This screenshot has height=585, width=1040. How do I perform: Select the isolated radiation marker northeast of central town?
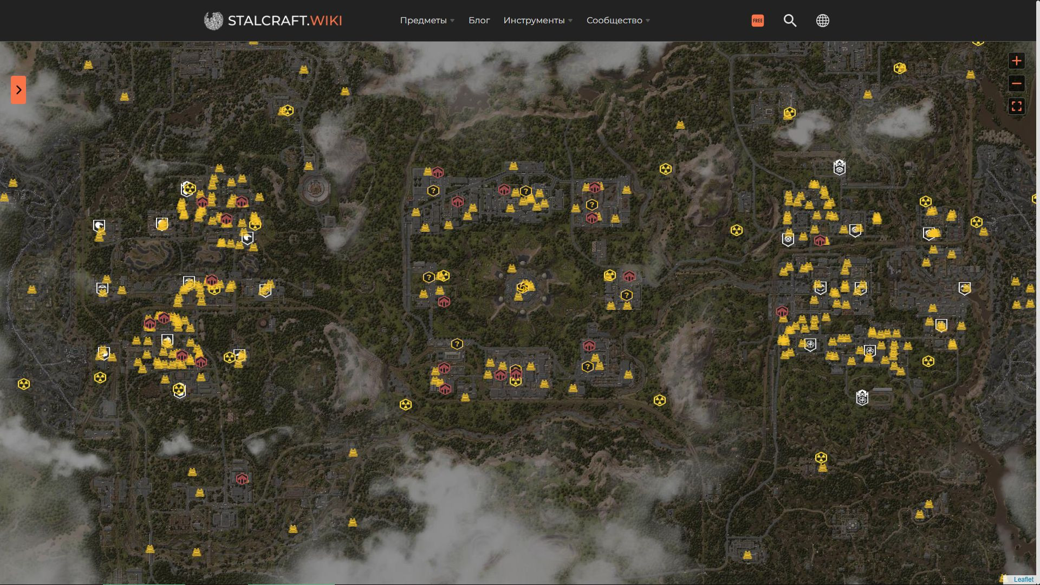point(666,169)
